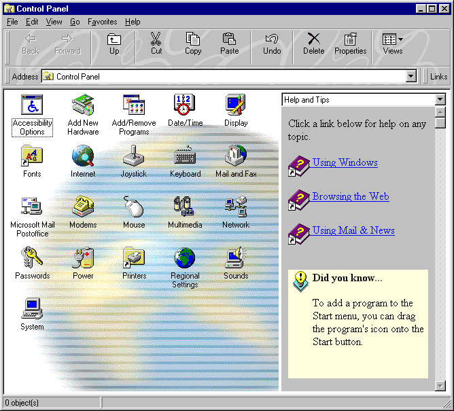The width and height of the screenshot is (454, 411).
Task: Open the Help menu
Action: click(x=133, y=22)
